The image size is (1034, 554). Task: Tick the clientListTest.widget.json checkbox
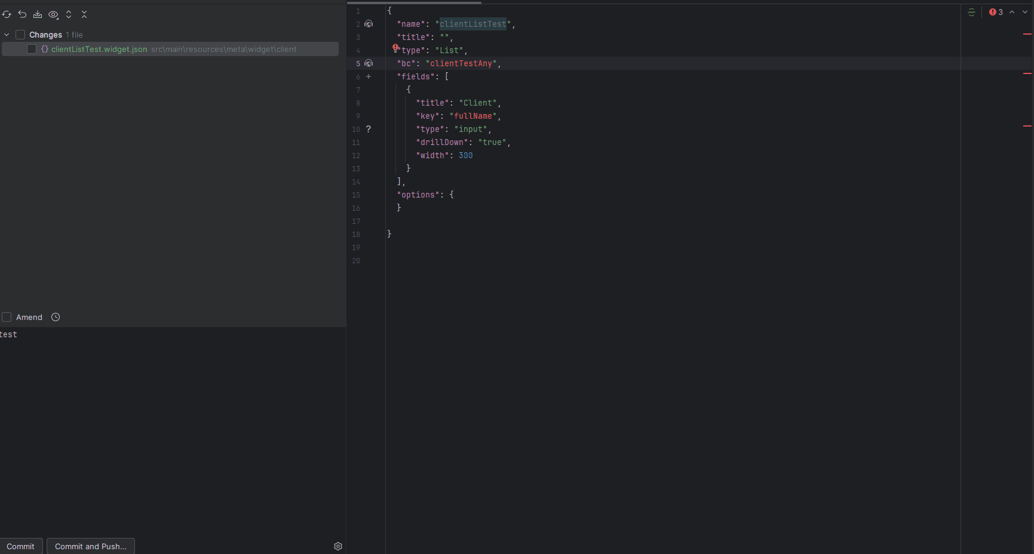[32, 49]
